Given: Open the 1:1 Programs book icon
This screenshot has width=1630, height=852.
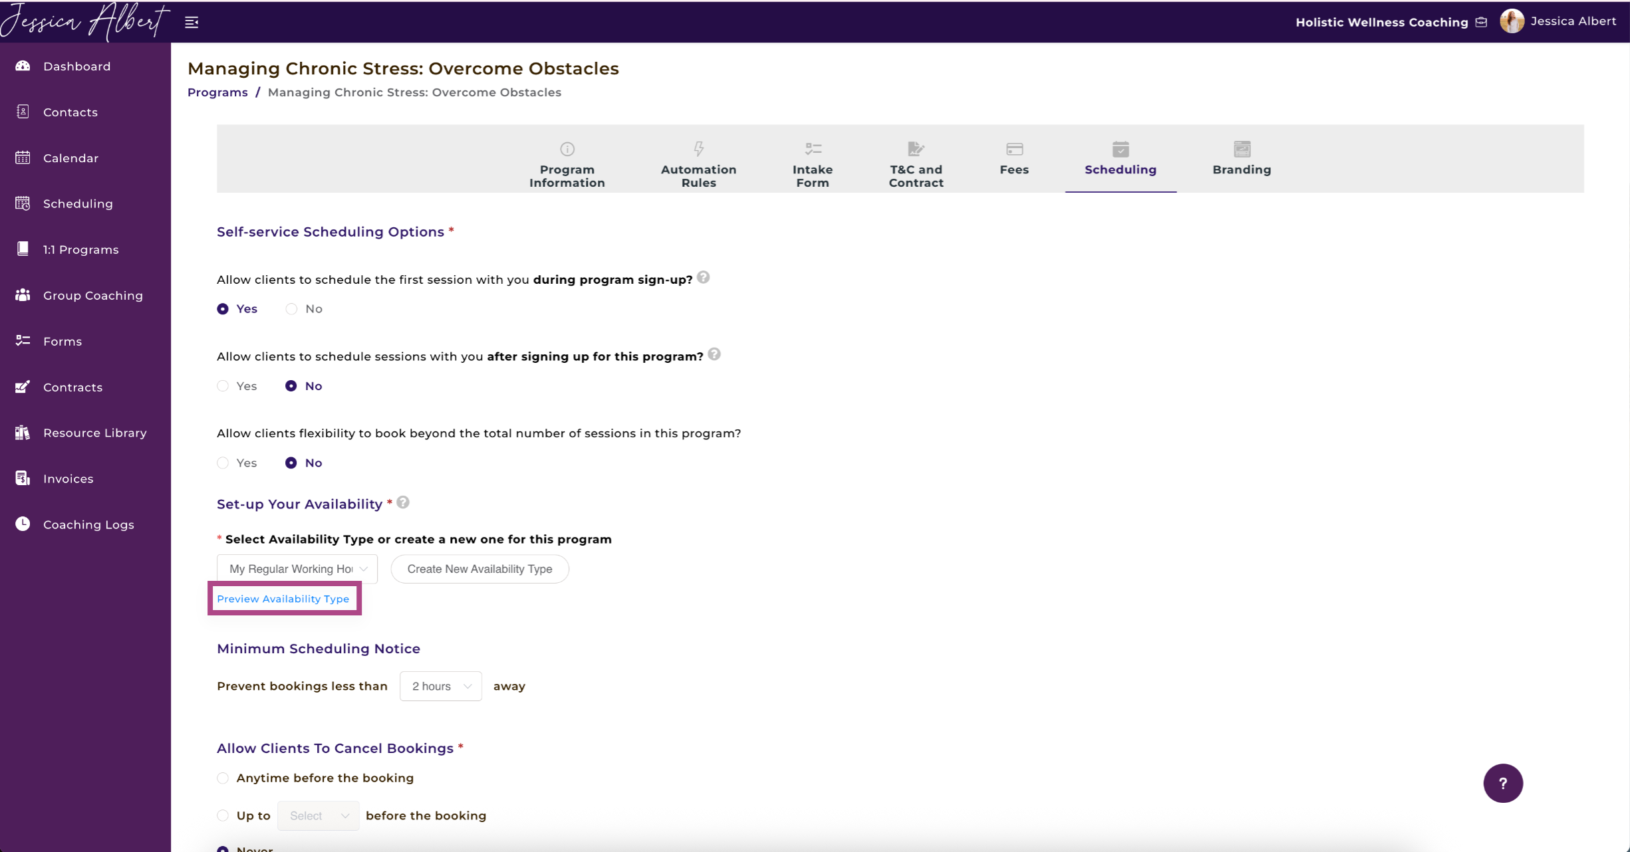Looking at the screenshot, I should coord(23,249).
